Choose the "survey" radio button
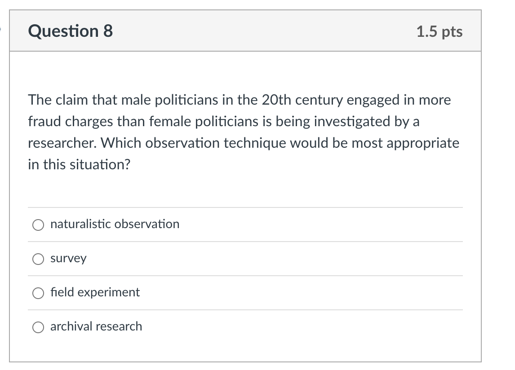The height and width of the screenshot is (370, 515). (x=38, y=259)
